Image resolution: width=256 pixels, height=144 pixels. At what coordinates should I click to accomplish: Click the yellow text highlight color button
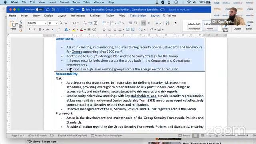pyautogui.click(x=74, y=30)
